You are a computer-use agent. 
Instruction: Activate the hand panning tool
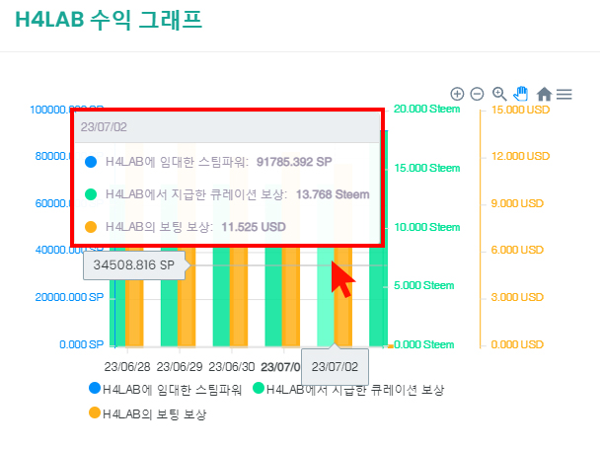coord(521,94)
